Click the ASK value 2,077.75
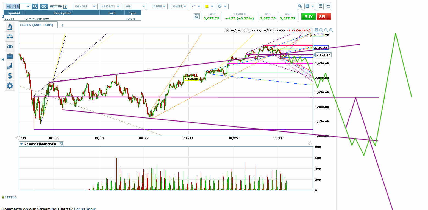Viewport: 428px width, 210px height. [x=288, y=18]
